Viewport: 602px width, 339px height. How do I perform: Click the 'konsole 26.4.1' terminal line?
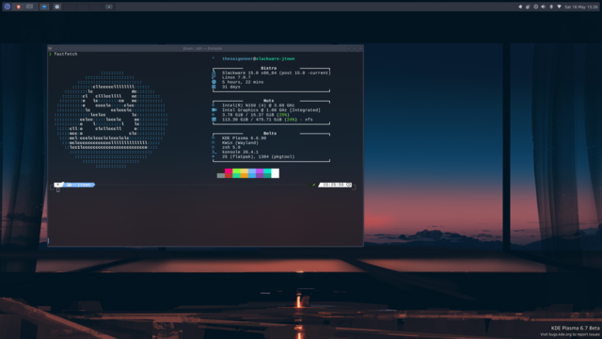pyautogui.click(x=240, y=152)
